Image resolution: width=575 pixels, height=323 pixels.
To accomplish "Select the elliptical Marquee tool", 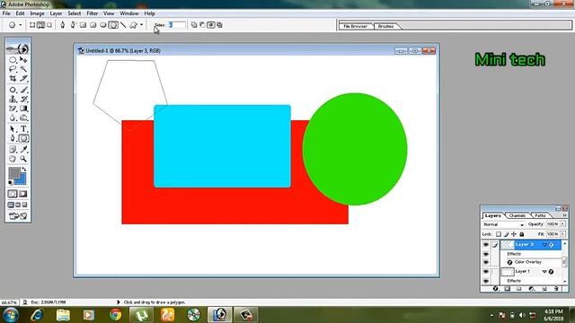I will point(13,60).
